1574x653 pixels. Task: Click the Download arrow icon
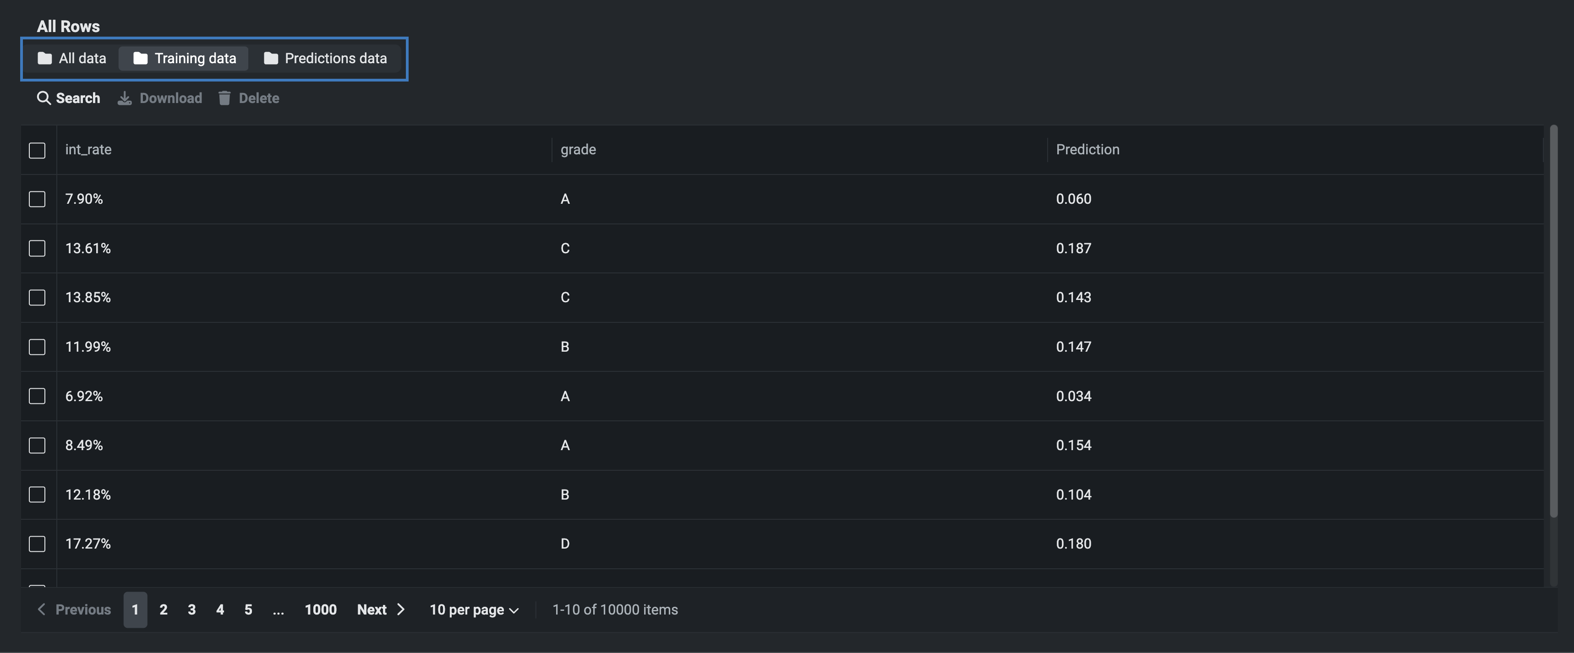[124, 98]
